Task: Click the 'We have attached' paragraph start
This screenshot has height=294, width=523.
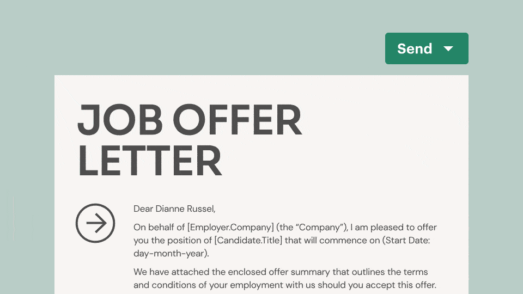Action: click(x=172, y=272)
